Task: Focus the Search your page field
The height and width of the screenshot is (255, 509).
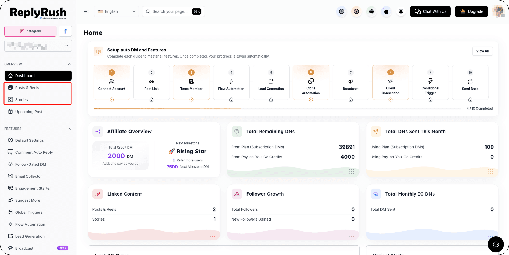Action: point(173,11)
